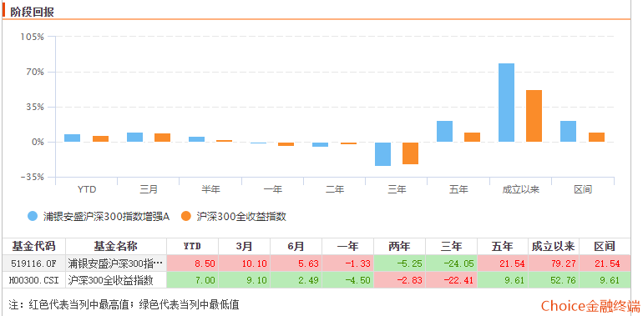Toggle orange legend dot for 沪深300全收益指数

point(186,216)
